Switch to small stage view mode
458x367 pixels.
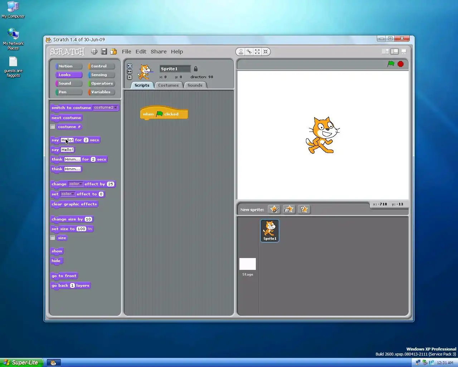click(x=385, y=52)
